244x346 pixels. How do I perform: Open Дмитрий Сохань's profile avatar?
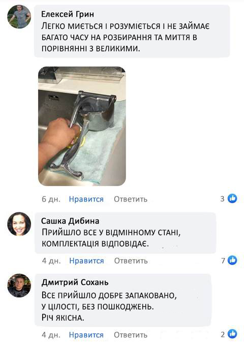(19, 286)
